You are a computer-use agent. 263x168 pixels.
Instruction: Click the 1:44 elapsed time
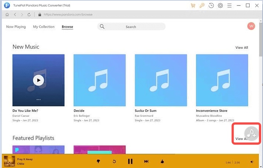[228, 163]
